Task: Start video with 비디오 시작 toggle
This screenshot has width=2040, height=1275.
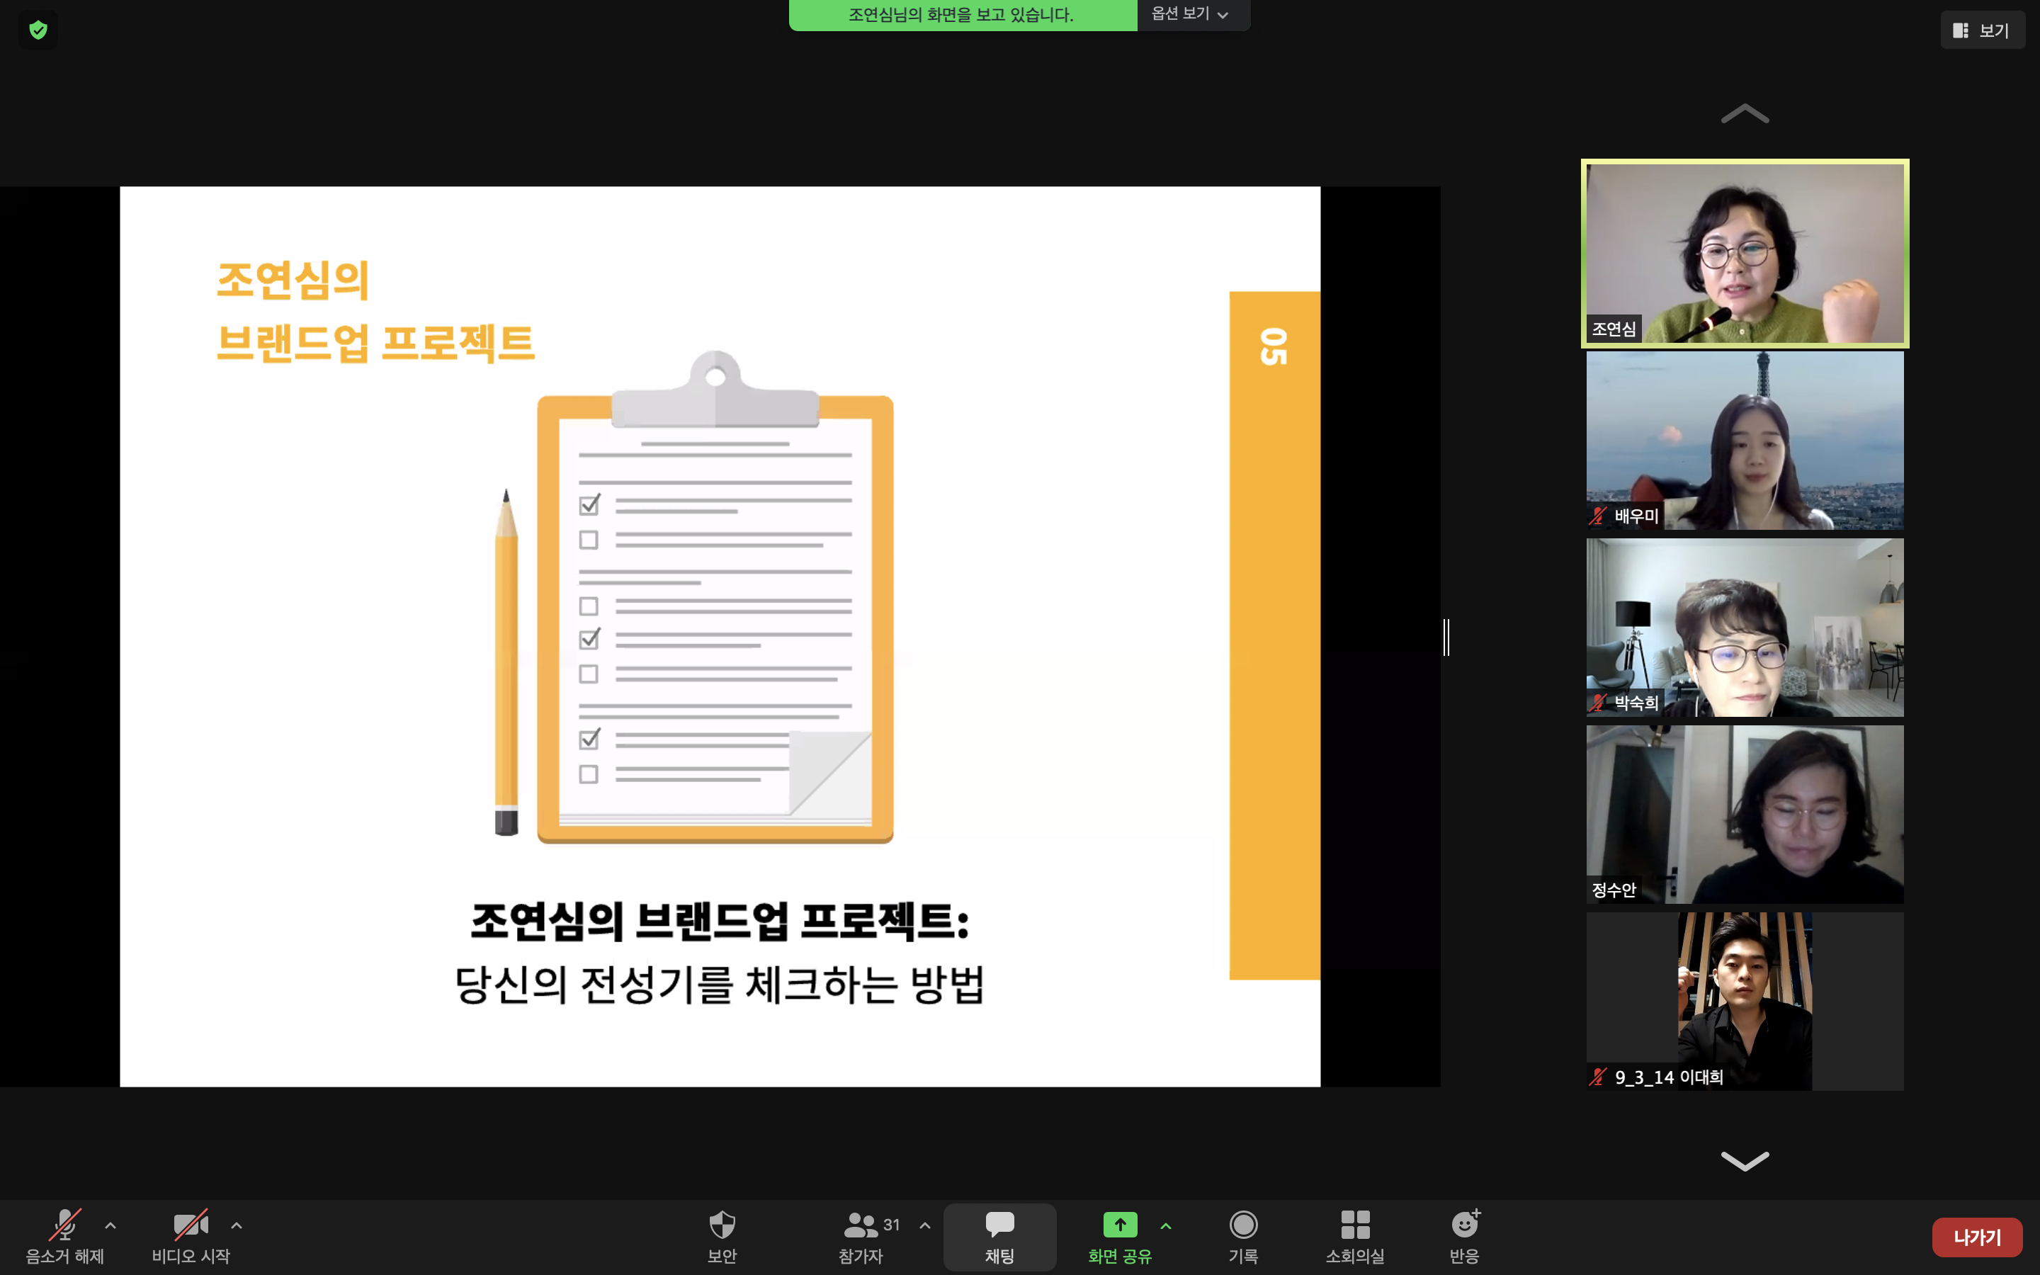Action: click(191, 1225)
